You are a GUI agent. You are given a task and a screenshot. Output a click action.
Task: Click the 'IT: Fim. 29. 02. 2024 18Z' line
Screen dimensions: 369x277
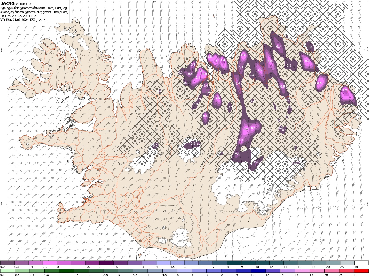[18, 16]
